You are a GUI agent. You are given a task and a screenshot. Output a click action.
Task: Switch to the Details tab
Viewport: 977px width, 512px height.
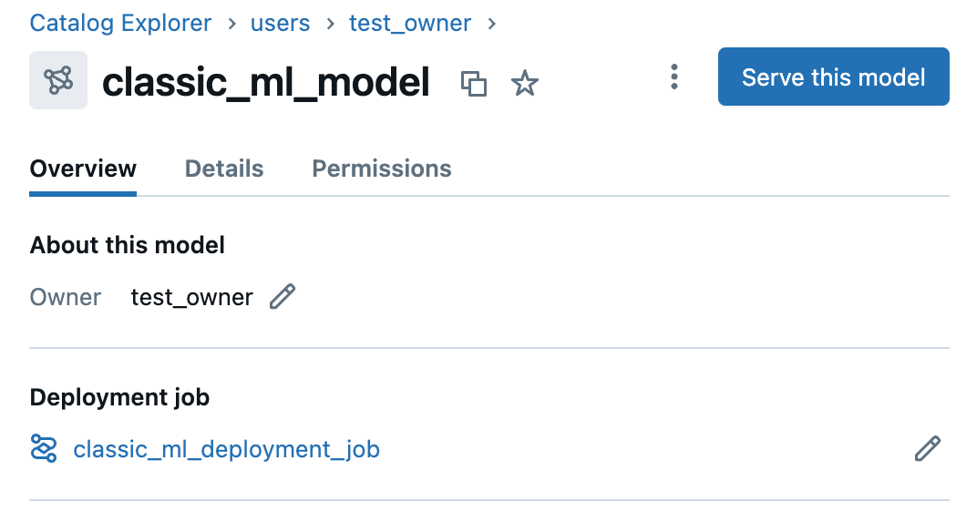click(223, 169)
